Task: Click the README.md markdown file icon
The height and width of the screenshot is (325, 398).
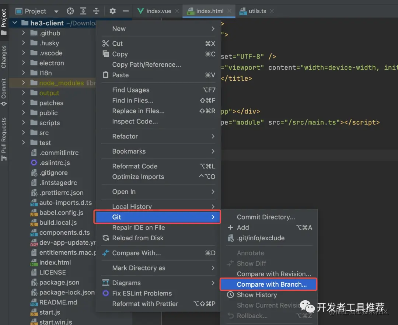Action: [34, 303]
